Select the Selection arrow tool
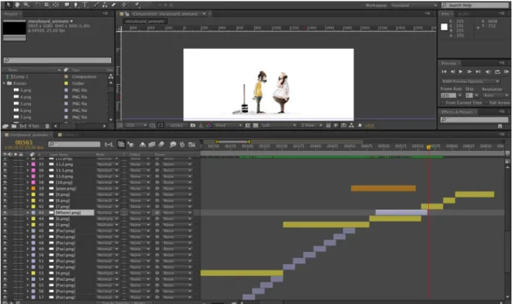This screenshot has width=512, height=304. (8, 5)
